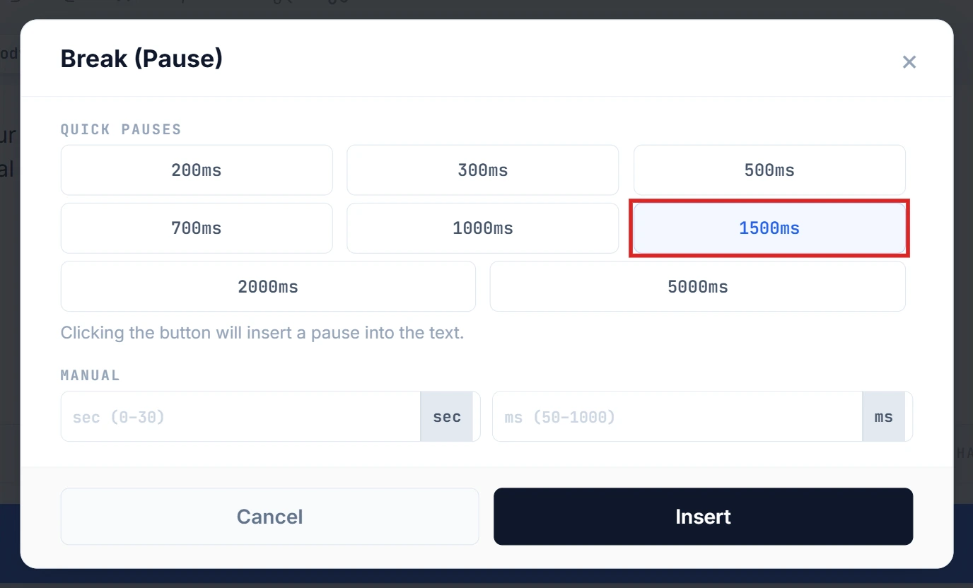Choose the 500ms pause option
Viewport: 973px width, 588px height.
tap(769, 170)
